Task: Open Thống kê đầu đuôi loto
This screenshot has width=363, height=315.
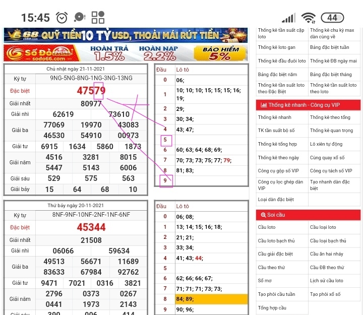Action: 282,61
